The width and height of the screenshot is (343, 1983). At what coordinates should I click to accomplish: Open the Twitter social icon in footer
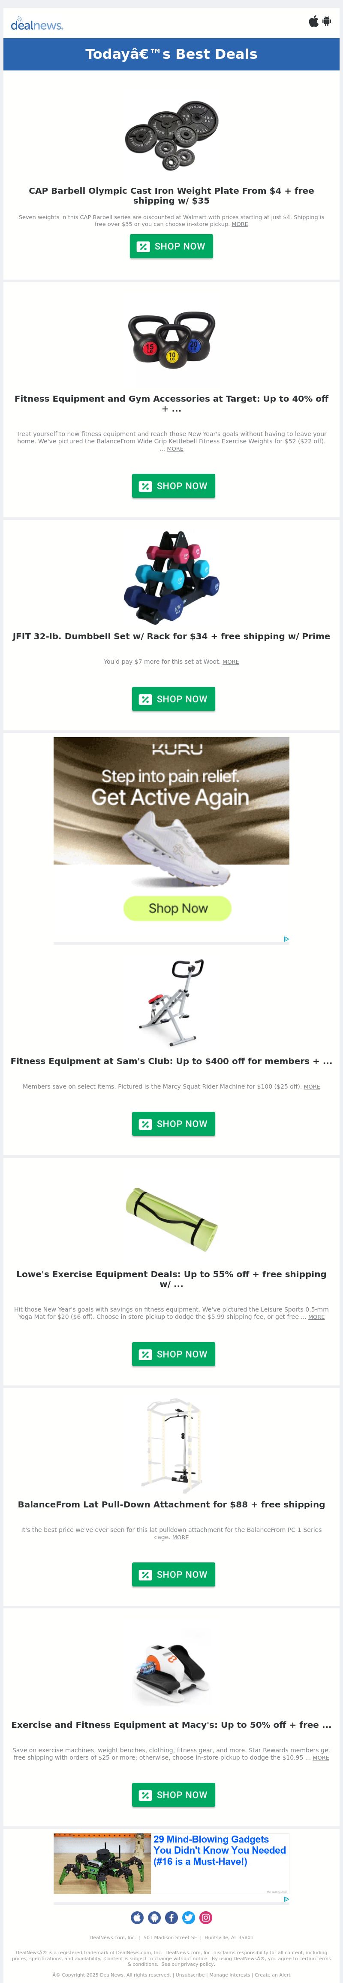(188, 1918)
